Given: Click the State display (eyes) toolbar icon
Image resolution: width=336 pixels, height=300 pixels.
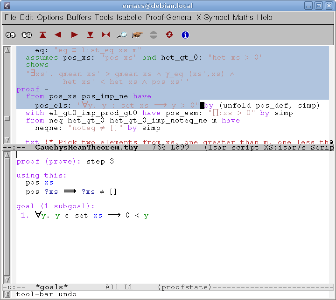Looking at the screenshot, I should [11, 35].
